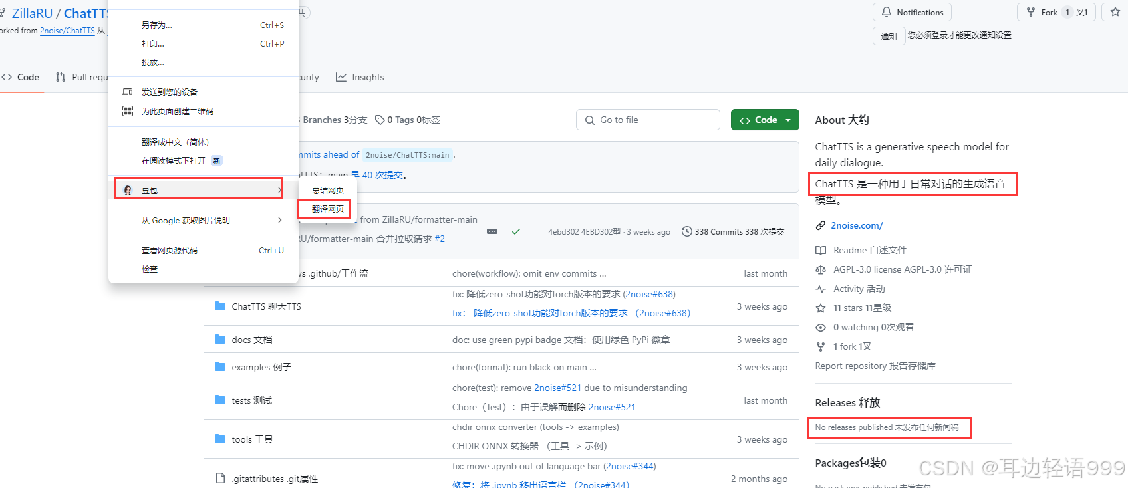Expand the Doubao submenu arrow
The image size is (1128, 488).
[279, 190]
